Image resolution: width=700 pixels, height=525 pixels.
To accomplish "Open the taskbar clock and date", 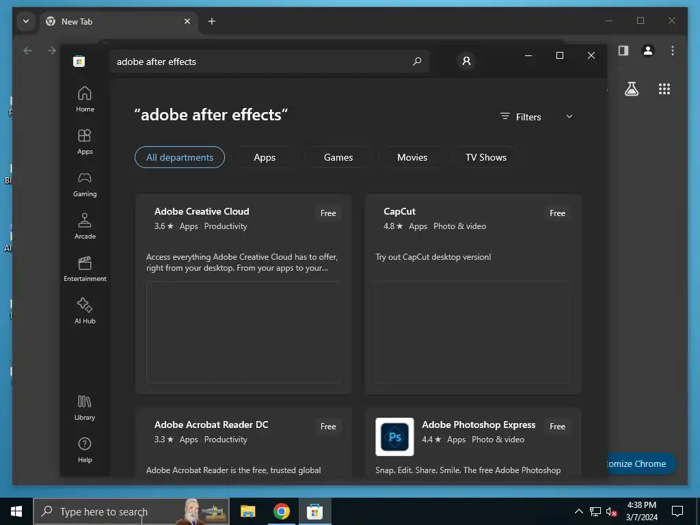I will 641,511.
